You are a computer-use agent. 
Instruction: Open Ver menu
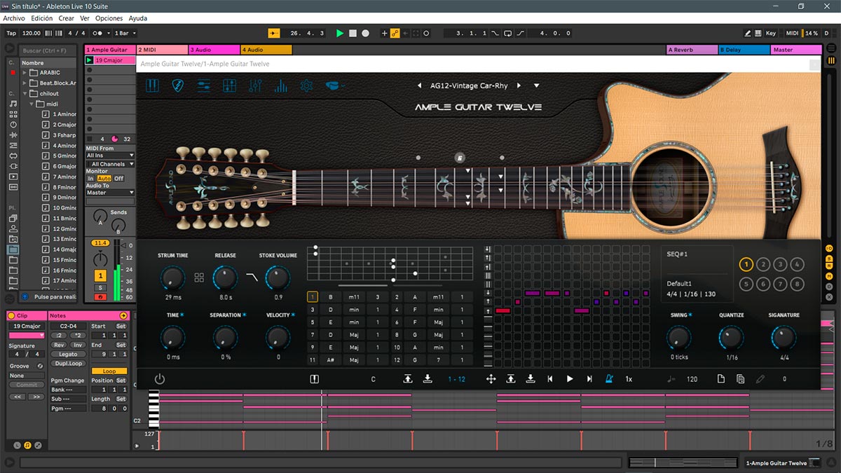85,18
